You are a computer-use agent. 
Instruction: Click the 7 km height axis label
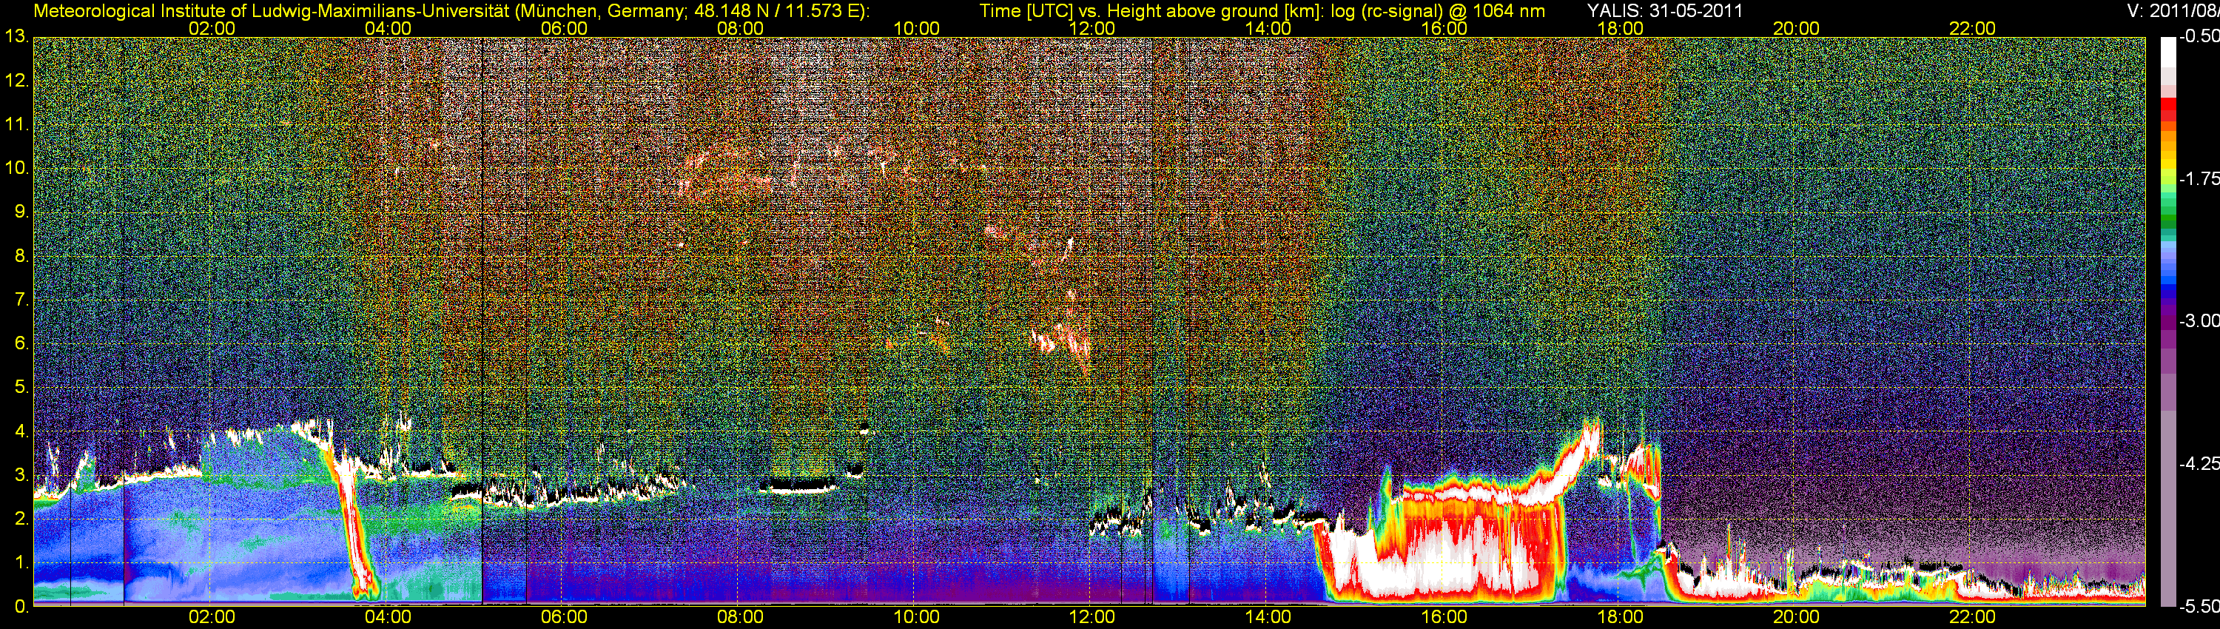[21, 300]
